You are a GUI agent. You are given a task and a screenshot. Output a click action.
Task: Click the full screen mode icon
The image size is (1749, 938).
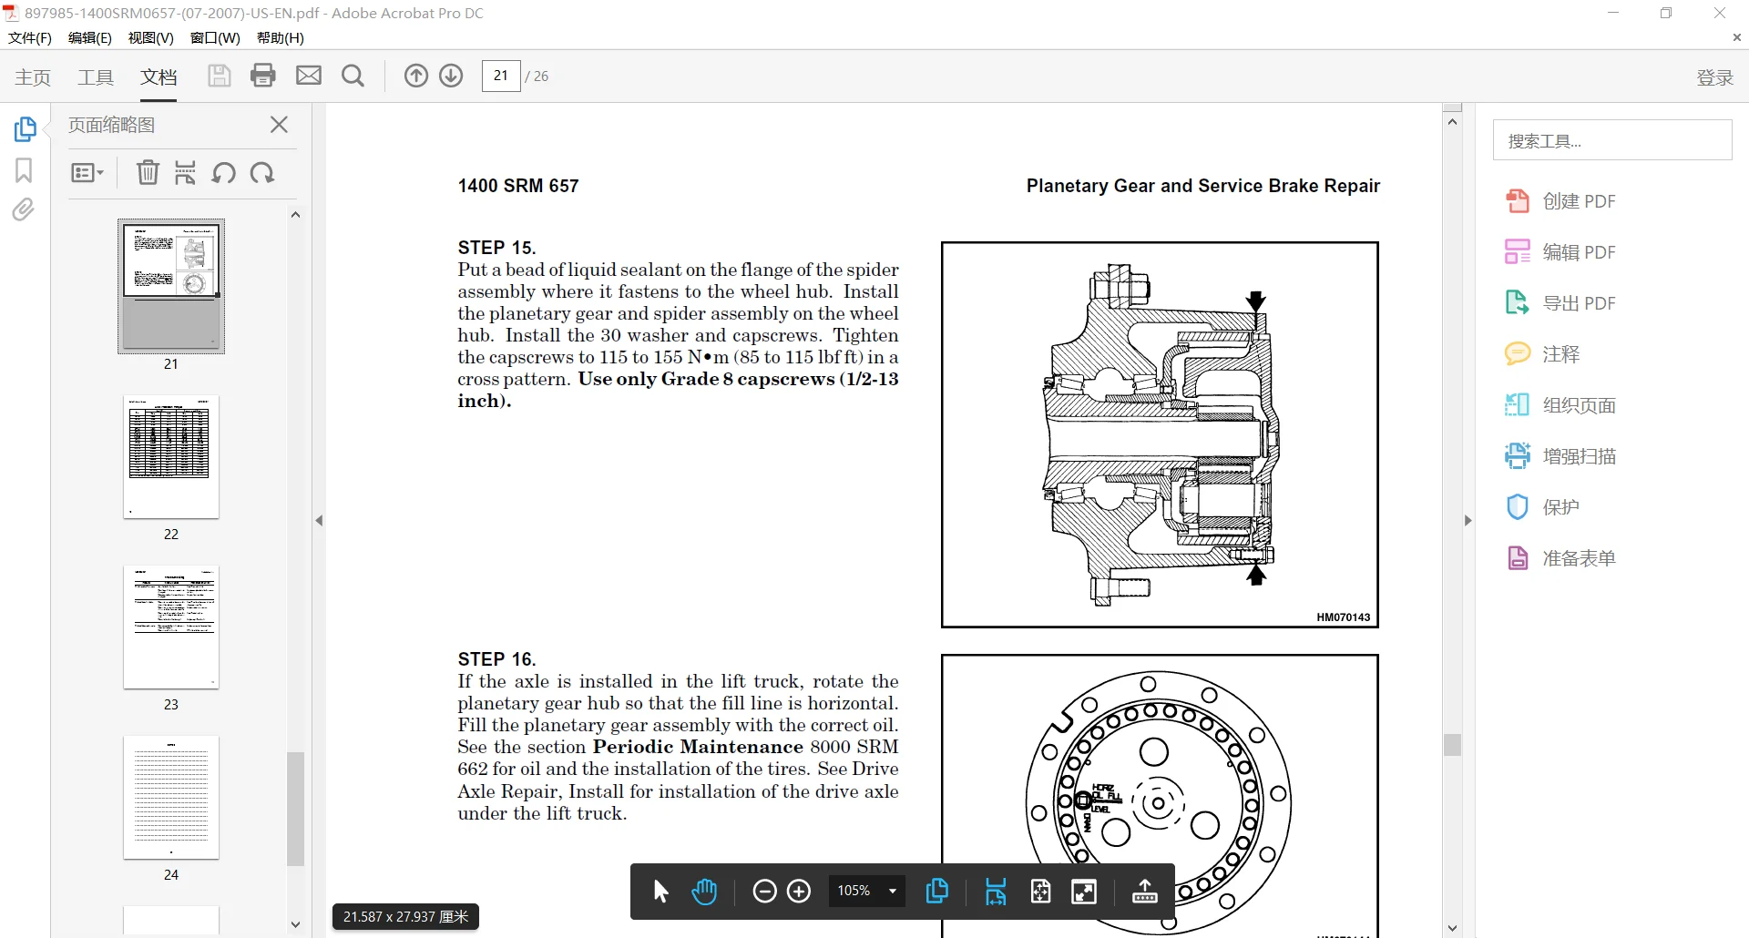pos(1084,892)
